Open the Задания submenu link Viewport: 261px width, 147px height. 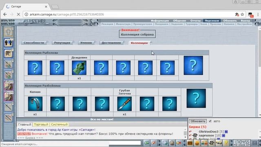[x=177, y=24]
